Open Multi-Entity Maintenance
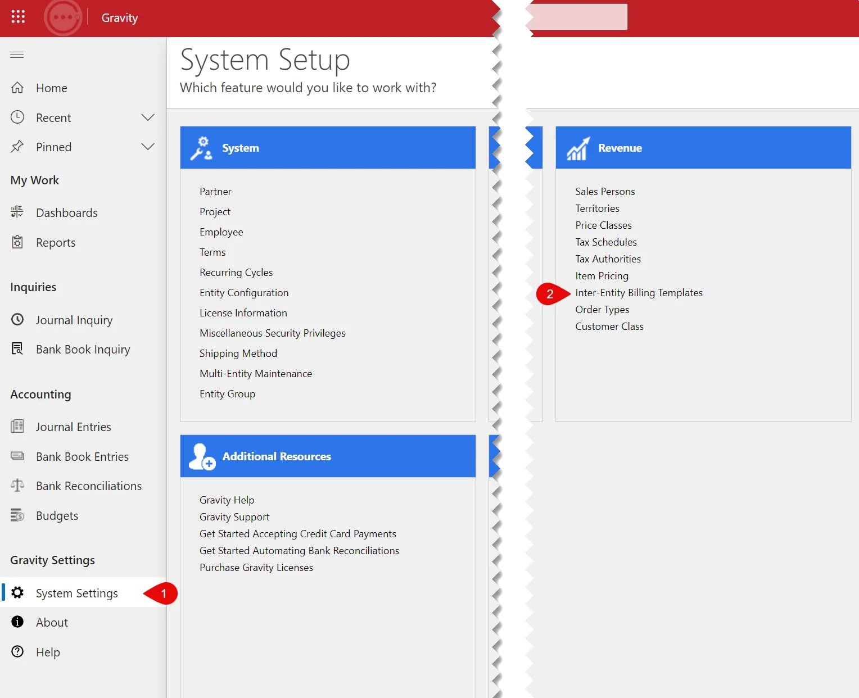 256,374
